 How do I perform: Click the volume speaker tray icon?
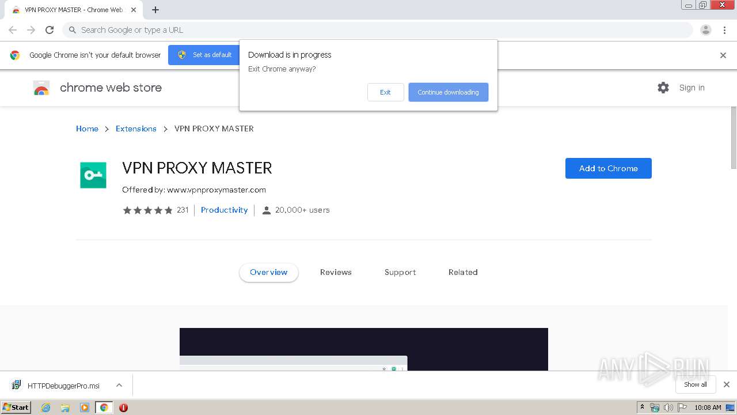pos(668,408)
